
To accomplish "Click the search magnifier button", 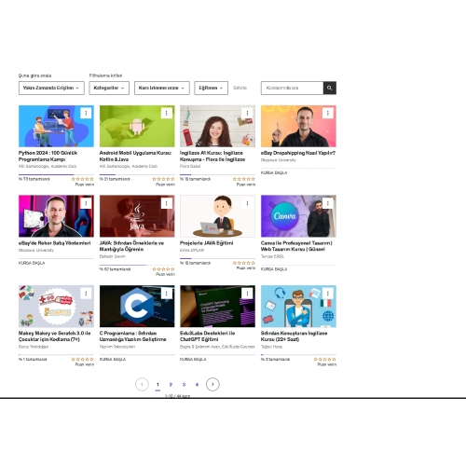I will [330, 88].
